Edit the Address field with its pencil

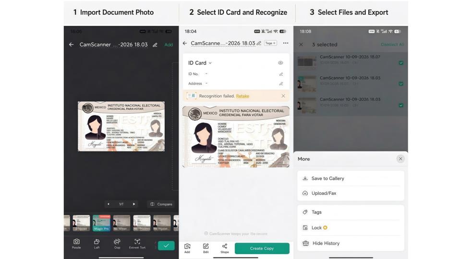click(281, 83)
